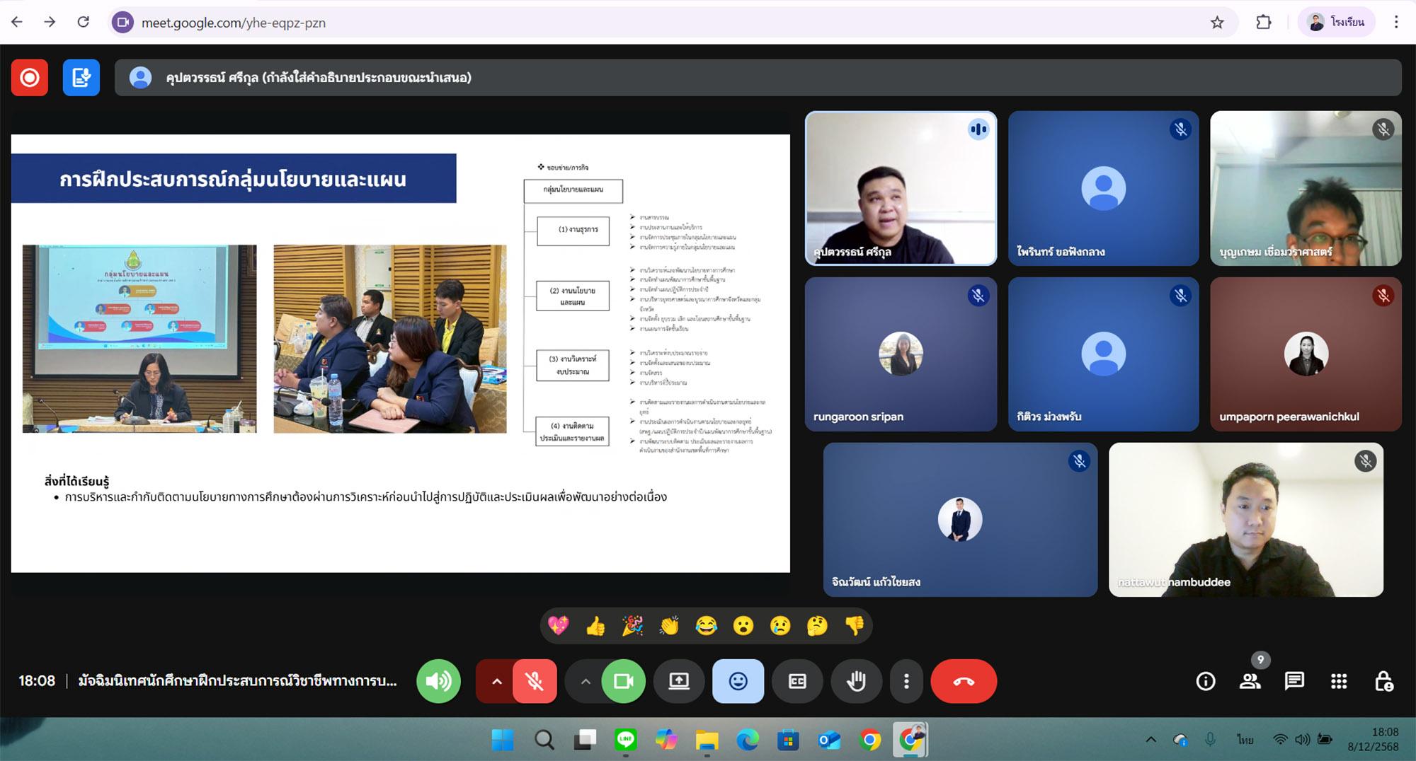Expand video settings arrow beside camera
Screen dimensions: 1416x761
585,681
